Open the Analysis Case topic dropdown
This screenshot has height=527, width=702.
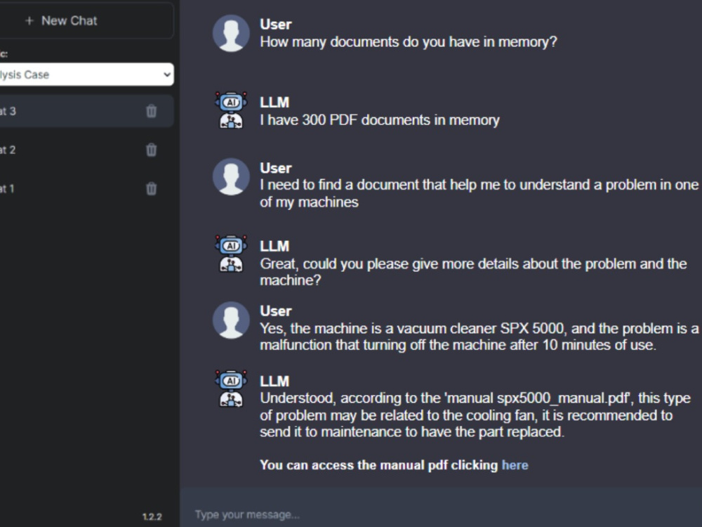pos(84,74)
